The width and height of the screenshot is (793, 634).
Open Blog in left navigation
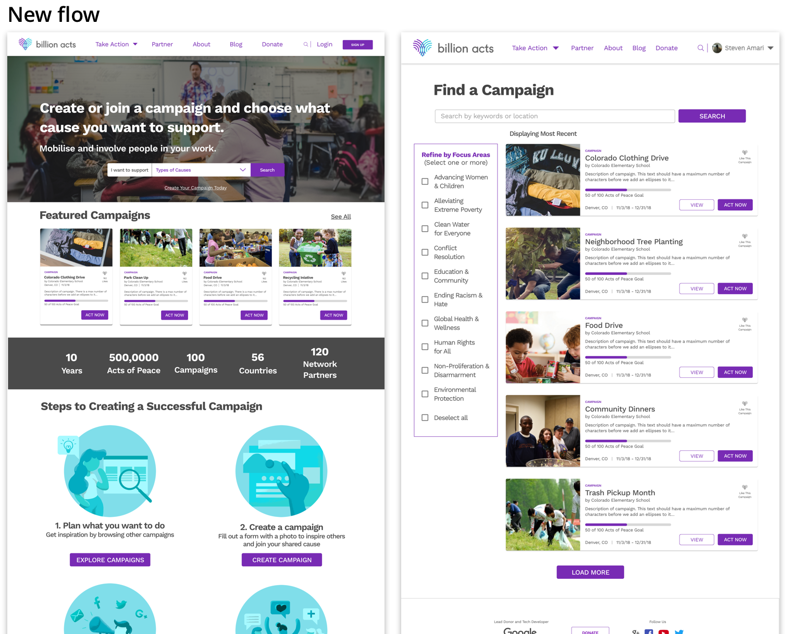pyautogui.click(x=236, y=44)
